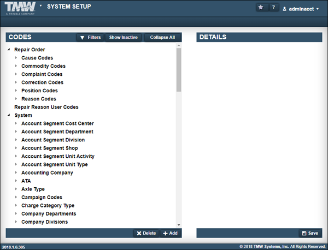The width and height of the screenshot is (328, 250).
Task: Expand the Commodity Codes arrow
Action: 16,66
